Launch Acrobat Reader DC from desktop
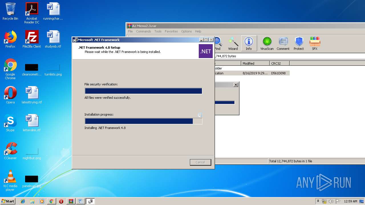365x205 pixels. coord(32,13)
